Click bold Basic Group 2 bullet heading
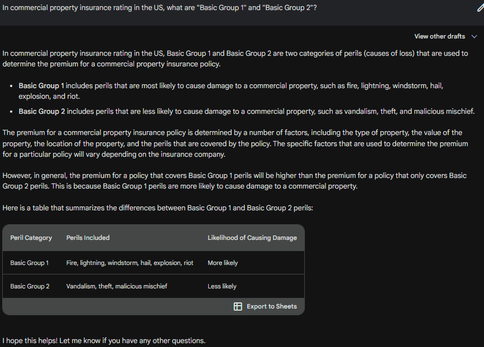Screen dimensions: 484x347 42,112
